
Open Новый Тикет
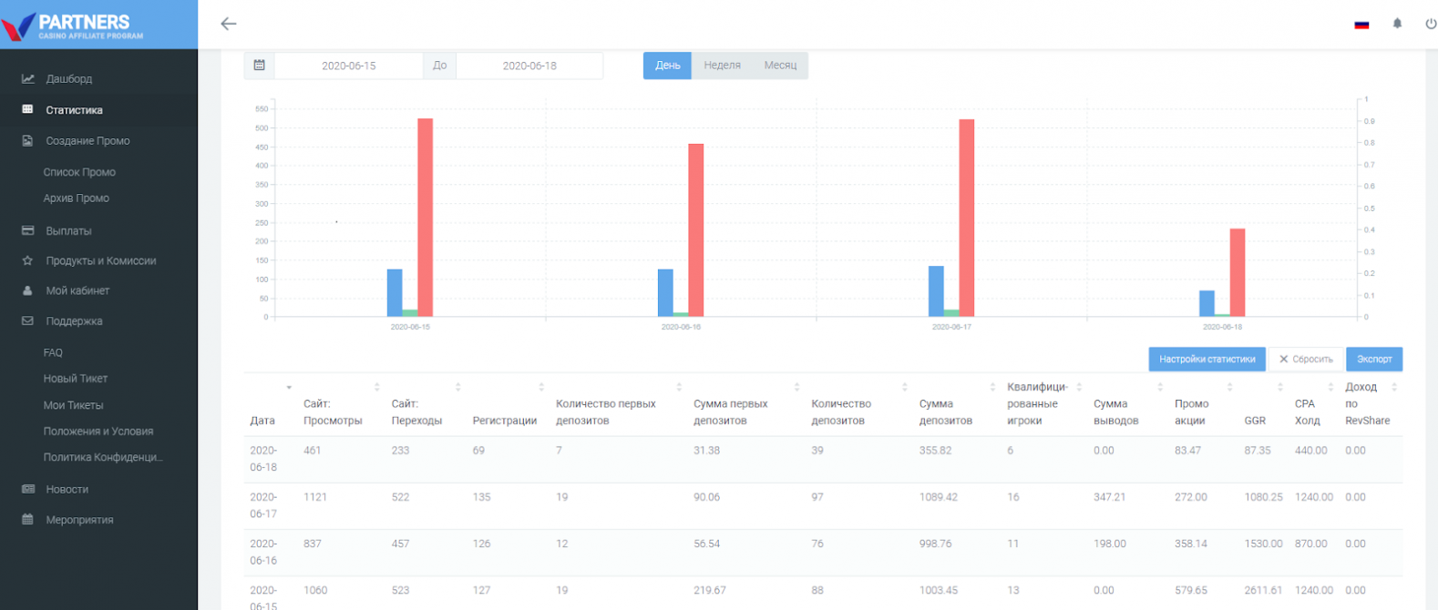pos(76,379)
